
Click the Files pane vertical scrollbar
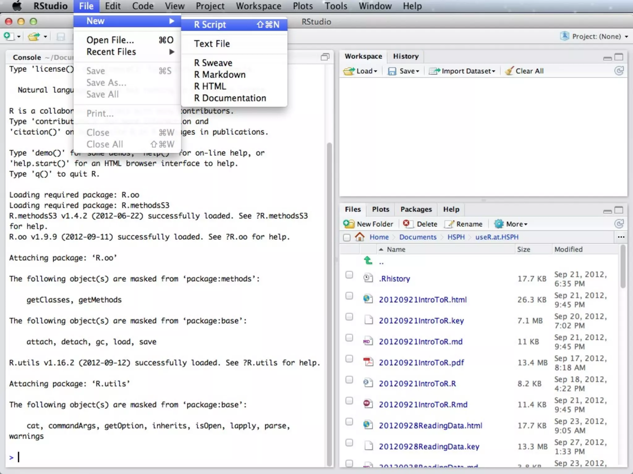tap(623, 266)
